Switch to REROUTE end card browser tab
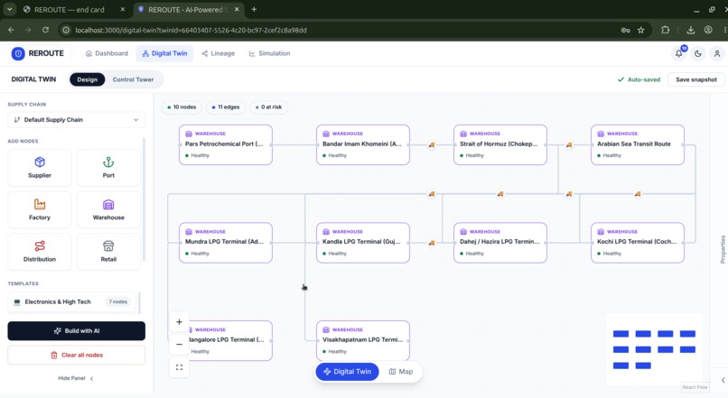Screen dimensions: 728x398 [x=70, y=10]
